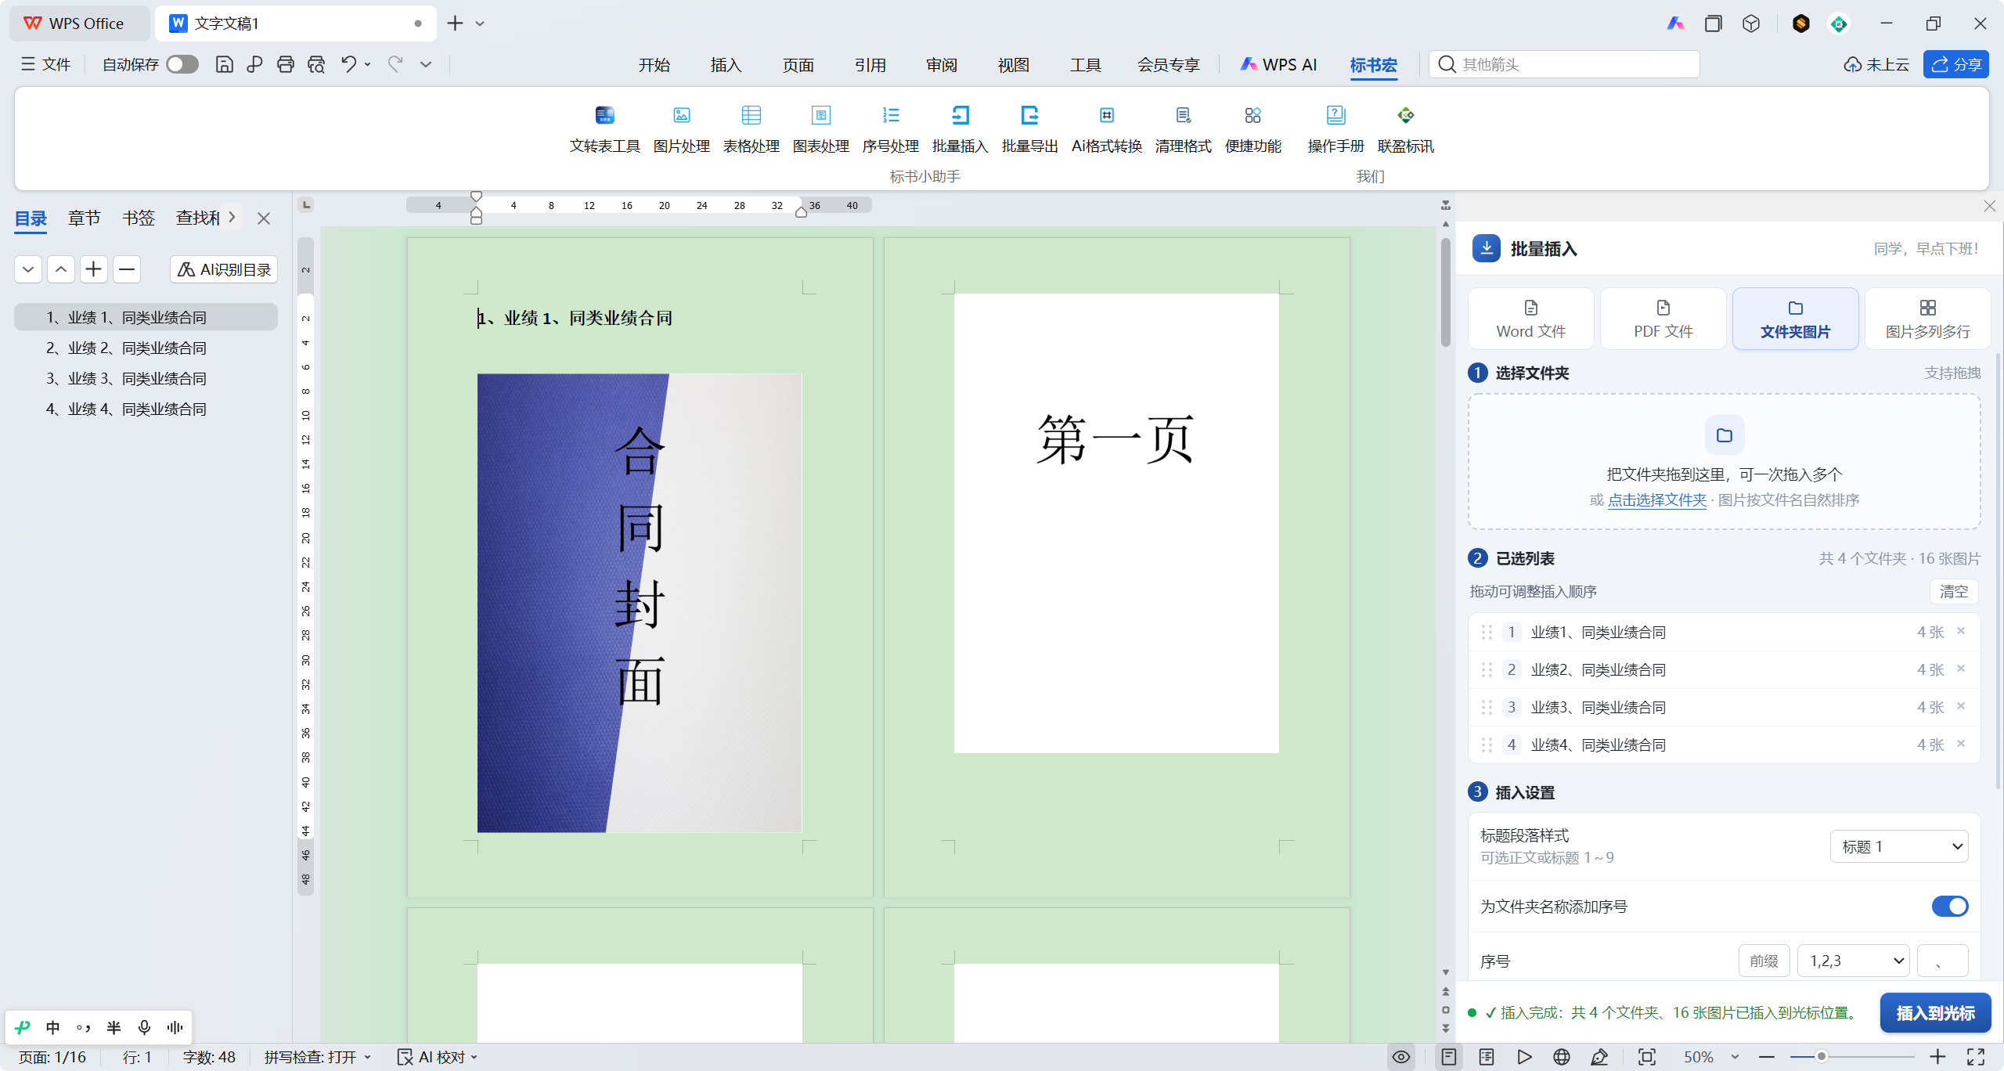Image resolution: width=2004 pixels, height=1071 pixels.
Task: Open the 批量导出 export tool
Action: [1029, 129]
